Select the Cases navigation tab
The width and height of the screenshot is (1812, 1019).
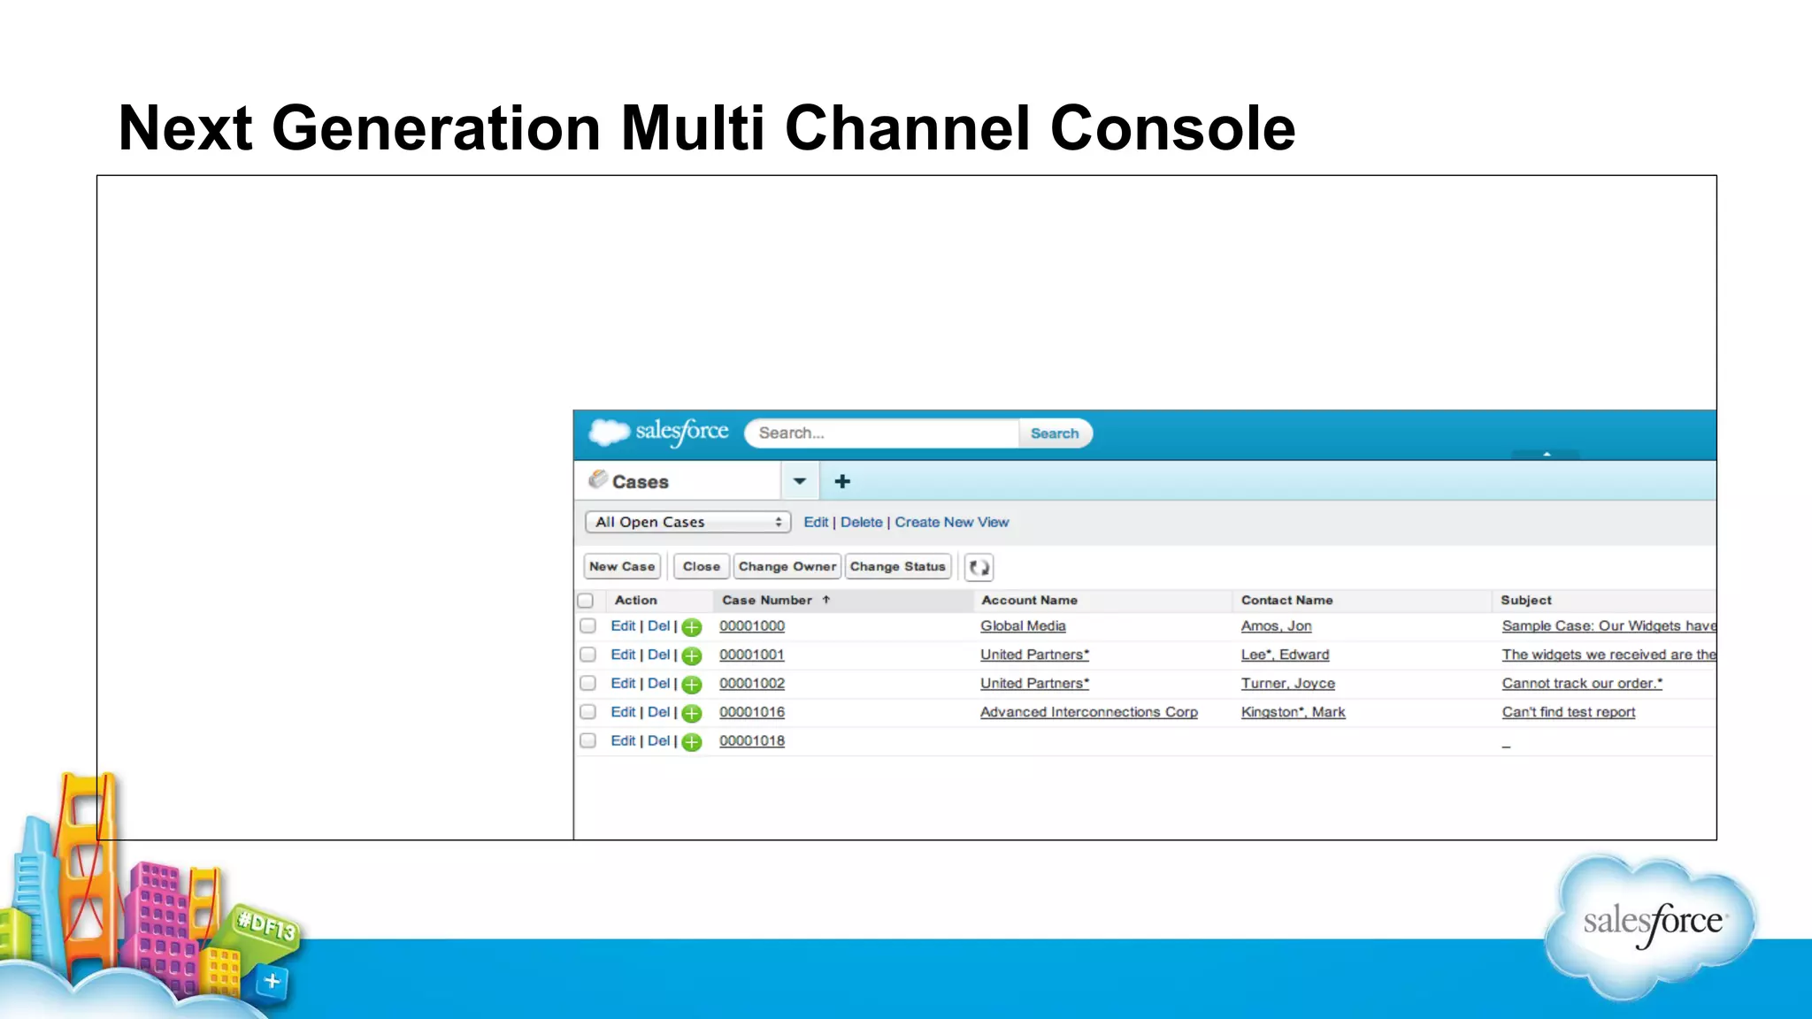[677, 481]
